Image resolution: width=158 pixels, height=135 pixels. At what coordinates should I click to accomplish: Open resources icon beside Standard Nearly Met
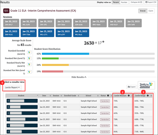pos(29,65)
